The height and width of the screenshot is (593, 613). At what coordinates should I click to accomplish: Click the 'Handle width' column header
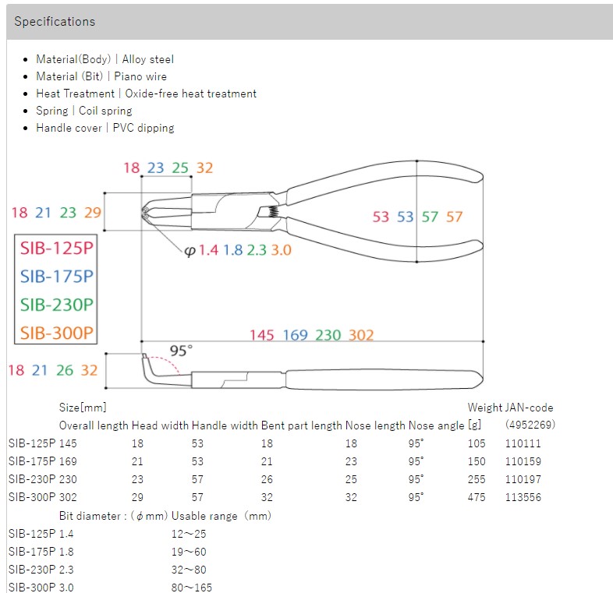[225, 425]
